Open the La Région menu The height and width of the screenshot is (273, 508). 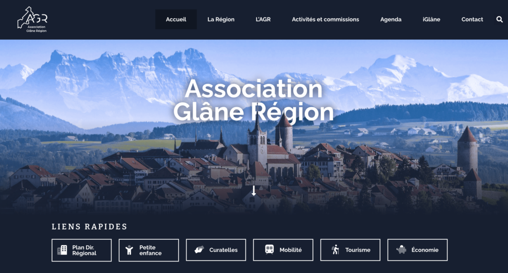pos(221,19)
